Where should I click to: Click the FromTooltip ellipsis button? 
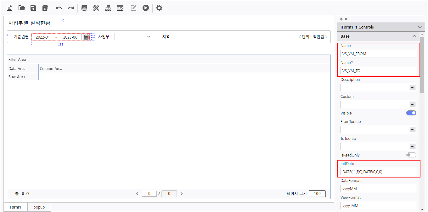point(412,130)
